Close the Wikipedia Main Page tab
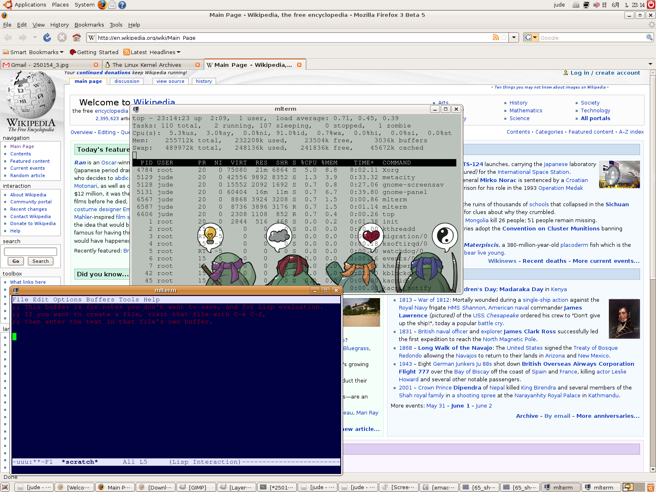Screen dimensions: 656x492 [x=299, y=65]
